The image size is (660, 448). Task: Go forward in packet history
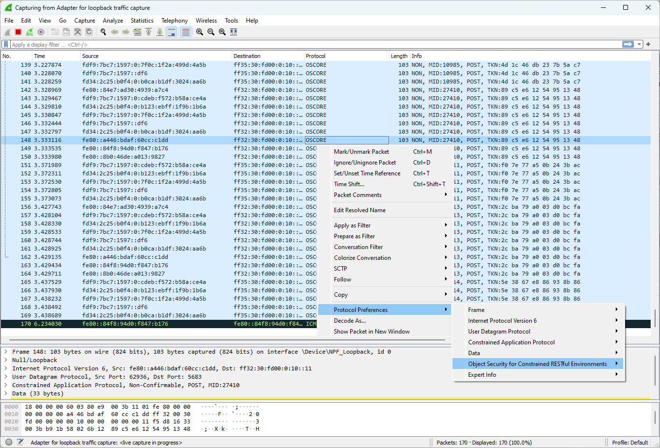[x=126, y=32]
